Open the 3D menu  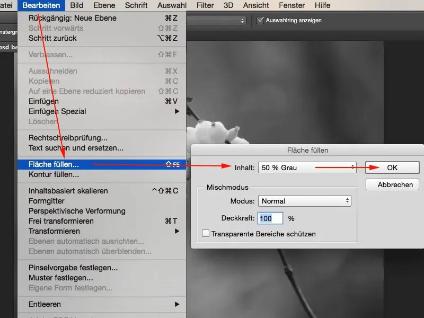click(228, 5)
